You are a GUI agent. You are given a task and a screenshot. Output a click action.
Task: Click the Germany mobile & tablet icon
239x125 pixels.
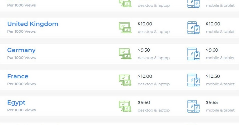pyautogui.click(x=193, y=54)
